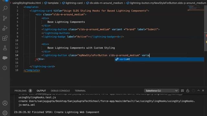Click the Problems count badge '3'
The image size is (207, 116).
point(30,91)
